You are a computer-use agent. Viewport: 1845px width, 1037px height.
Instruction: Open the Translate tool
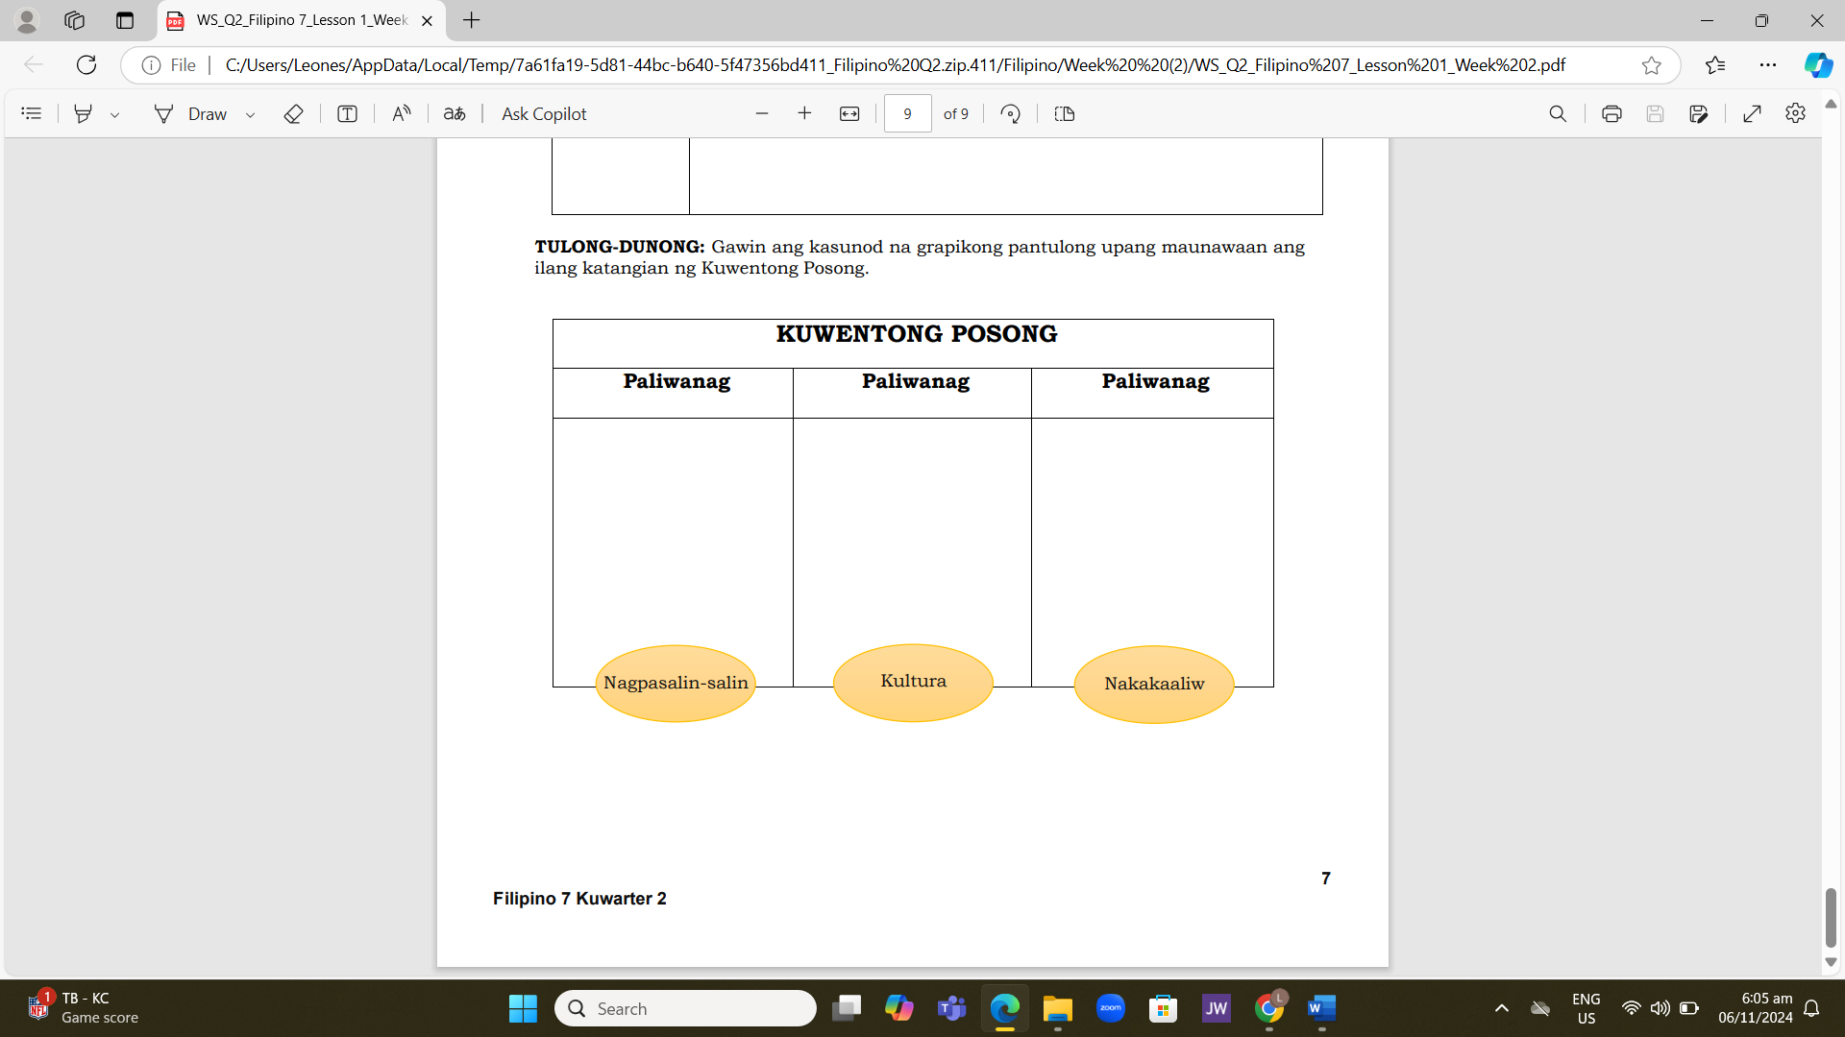coord(455,113)
